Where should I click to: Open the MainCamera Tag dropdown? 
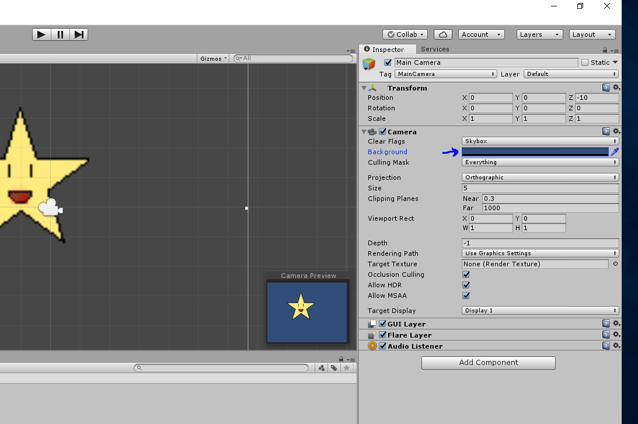pos(445,74)
